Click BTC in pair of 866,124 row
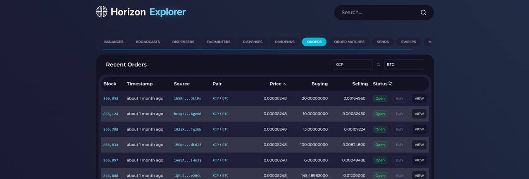This screenshot has height=179, width=529. click(225, 114)
